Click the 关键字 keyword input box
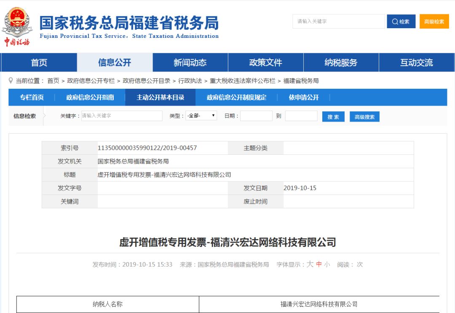455x313 pixels. coord(122,116)
